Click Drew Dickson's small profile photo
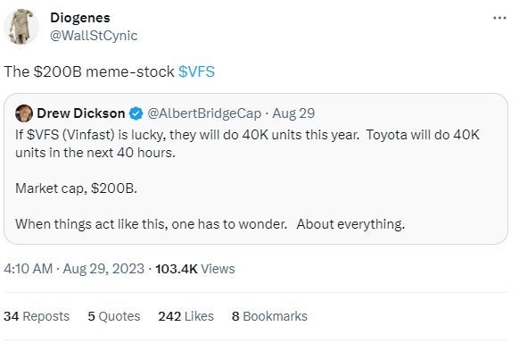Image resolution: width=519 pixels, height=343 pixels. tap(24, 113)
